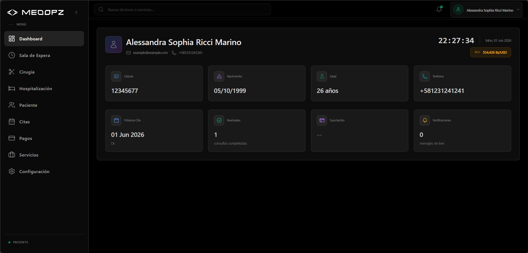Open Configuración from the sidebar
This screenshot has height=253, width=528.
point(44,171)
